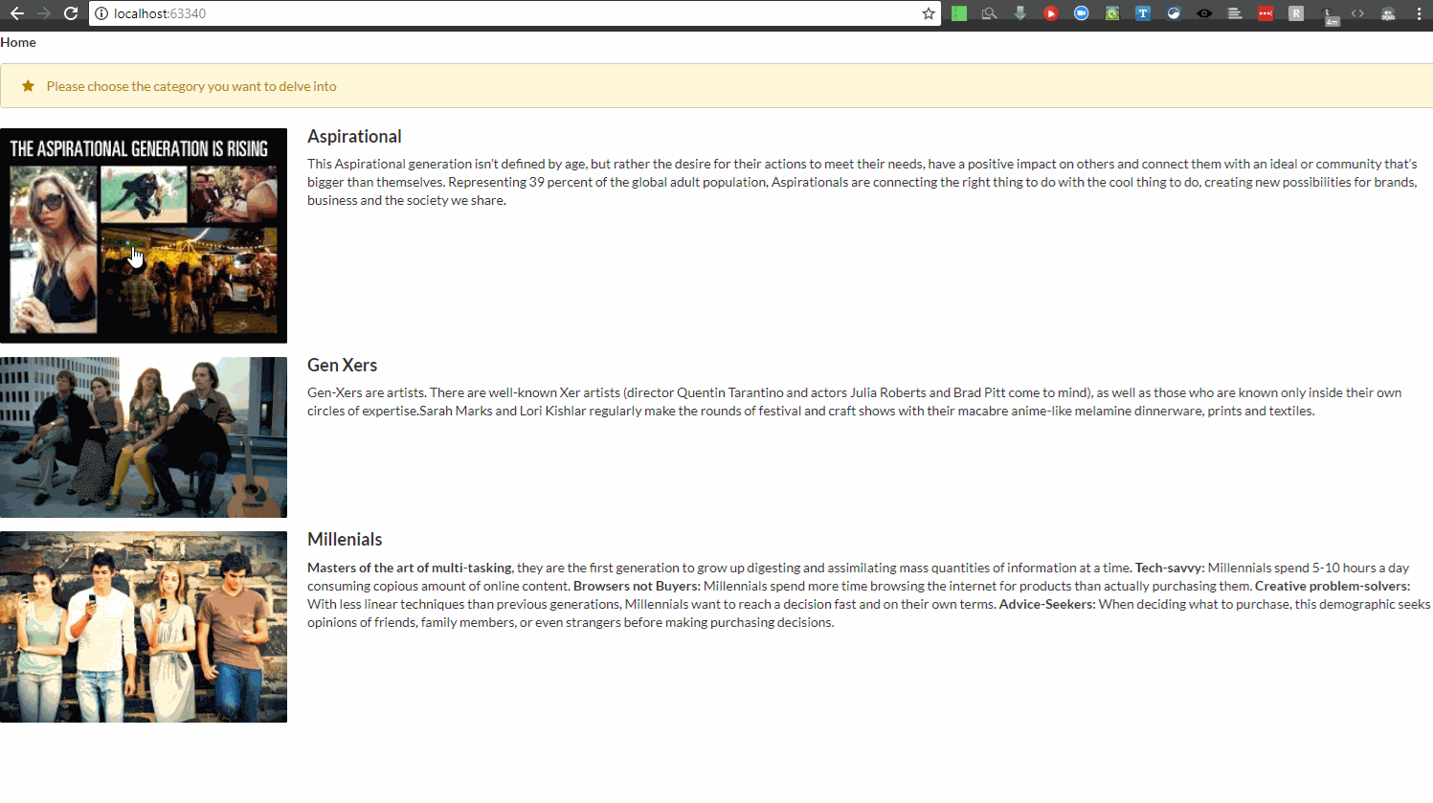Click the site info icon in address bar
This screenshot has width=1433, height=803.
click(101, 13)
